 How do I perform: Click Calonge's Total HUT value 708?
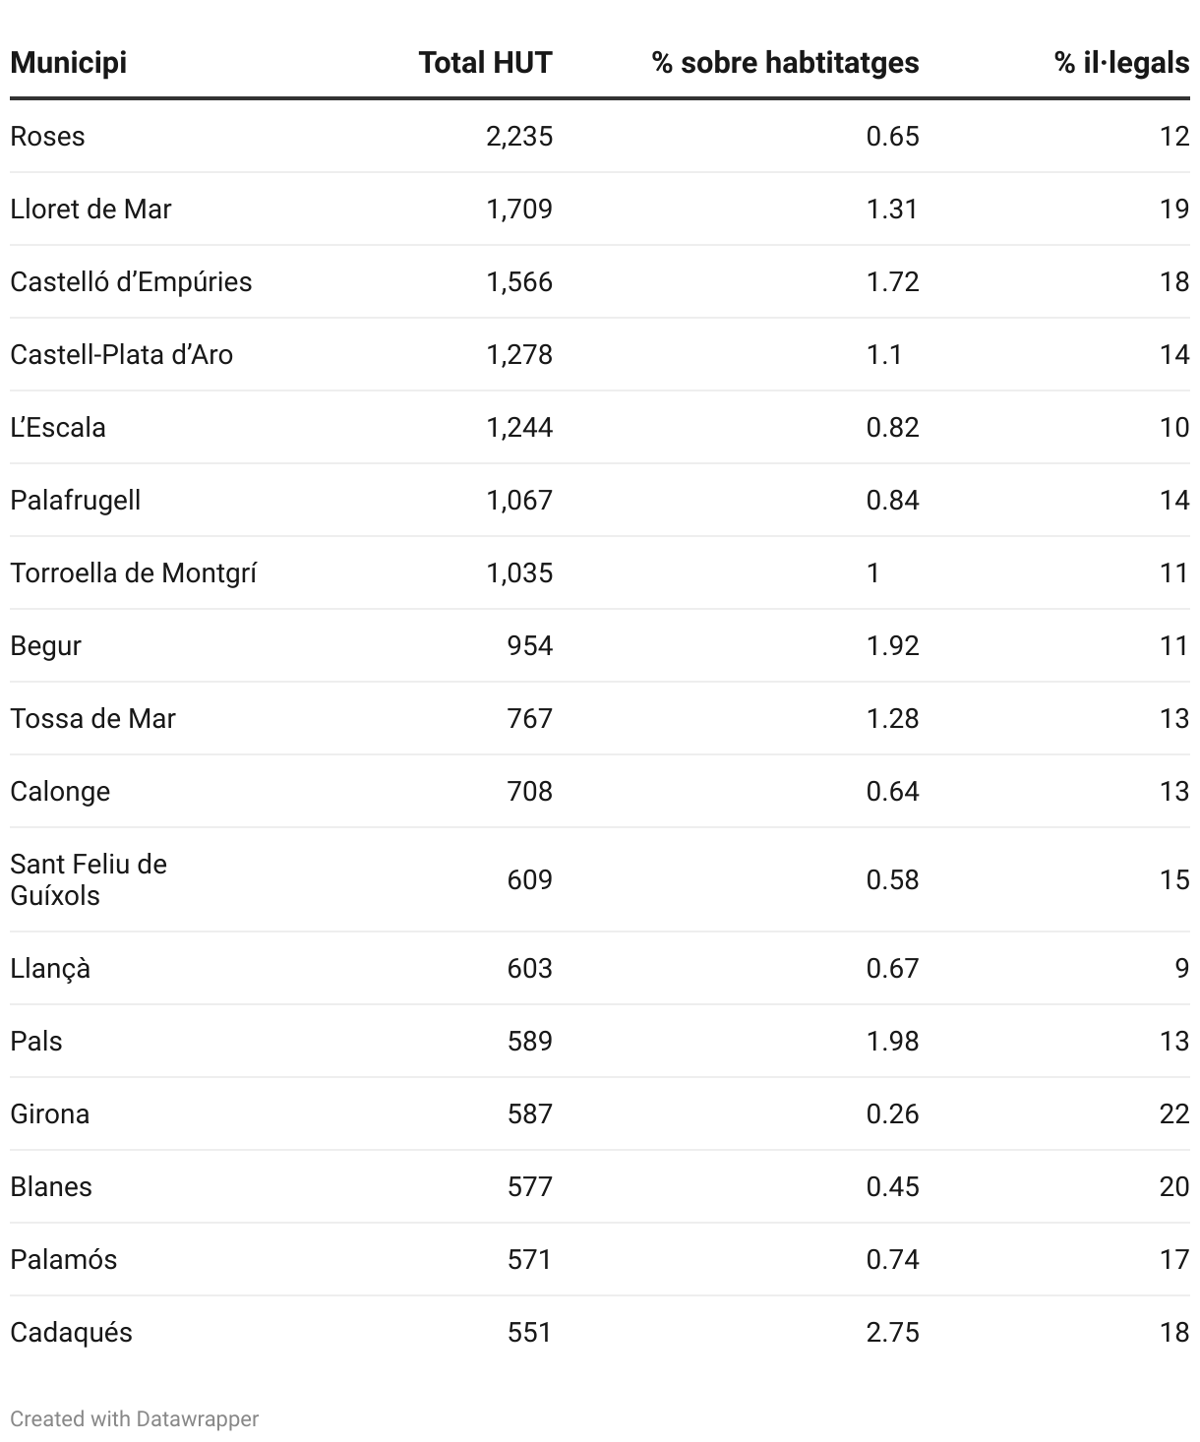pos(530,791)
